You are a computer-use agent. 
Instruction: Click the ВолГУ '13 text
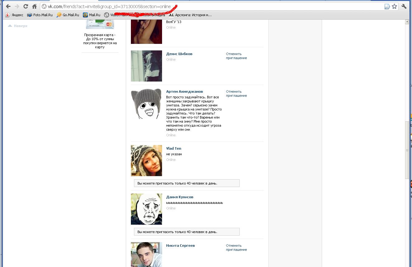tap(174, 22)
